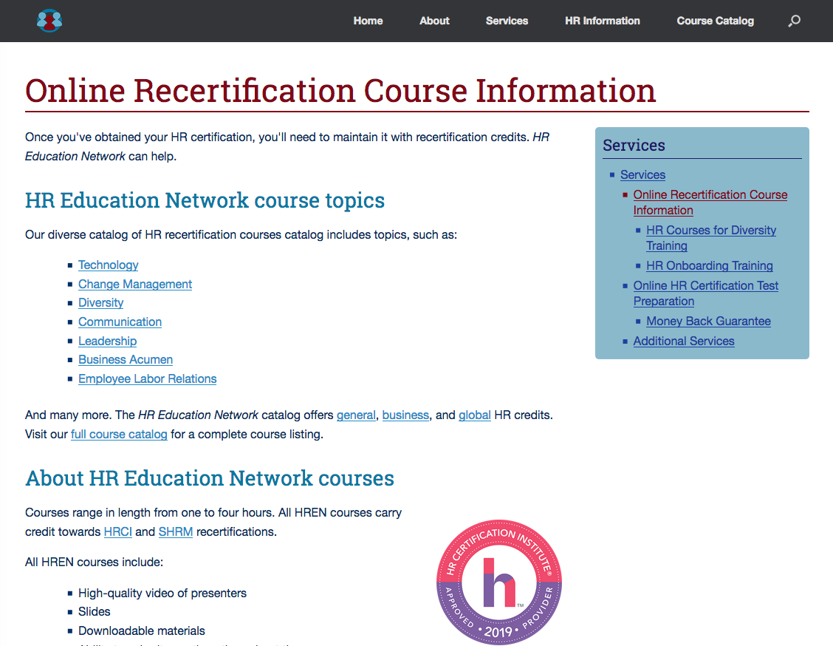Go to the Home menu item

368,21
